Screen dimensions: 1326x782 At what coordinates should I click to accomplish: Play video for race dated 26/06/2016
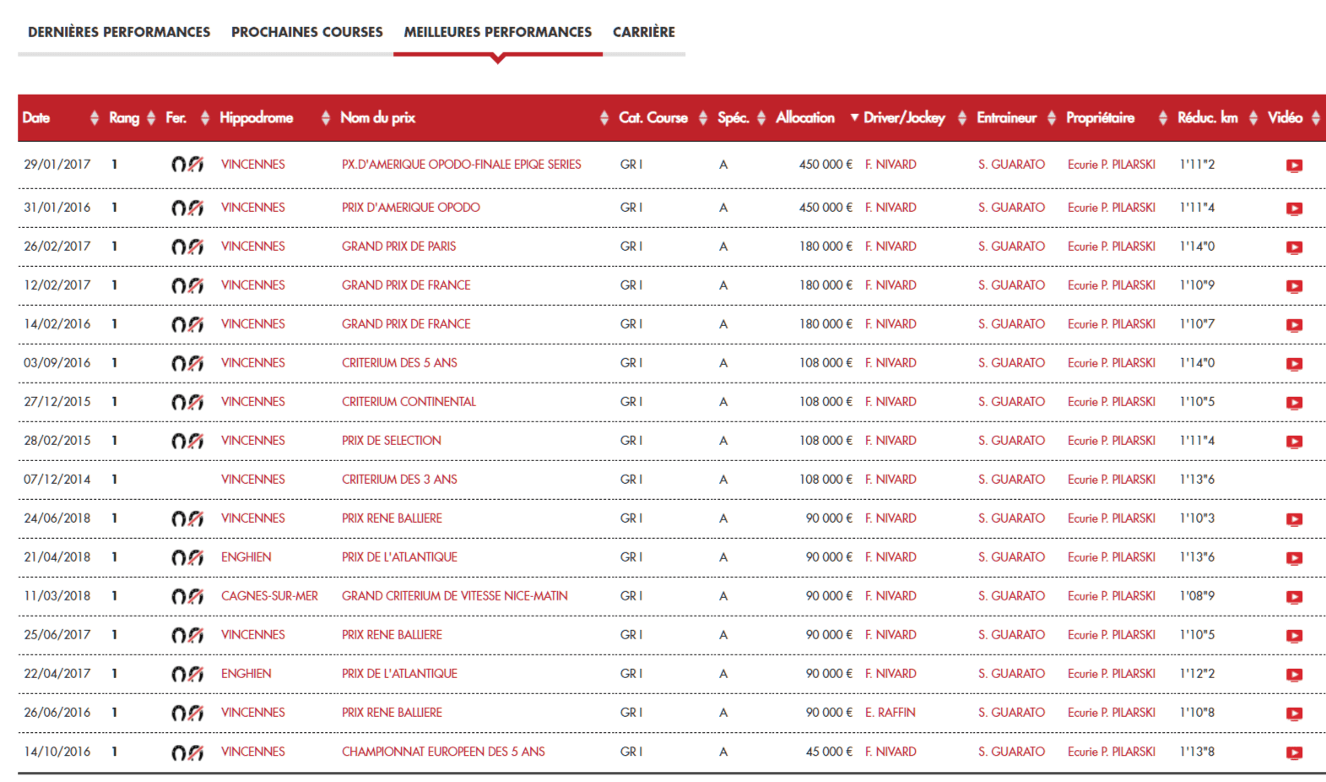tap(1294, 714)
